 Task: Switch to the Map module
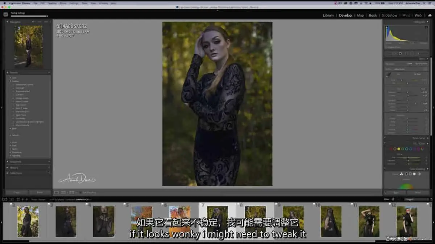(360, 16)
